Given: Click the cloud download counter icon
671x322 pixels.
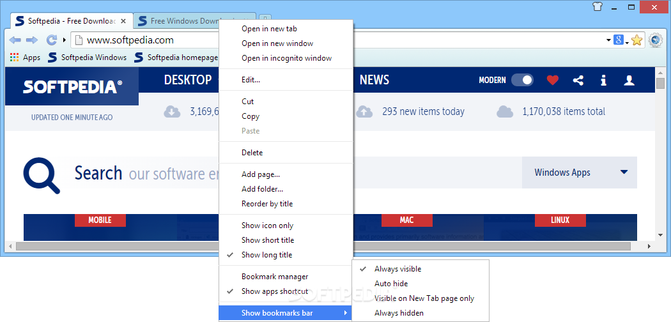Looking at the screenshot, I should [x=172, y=112].
